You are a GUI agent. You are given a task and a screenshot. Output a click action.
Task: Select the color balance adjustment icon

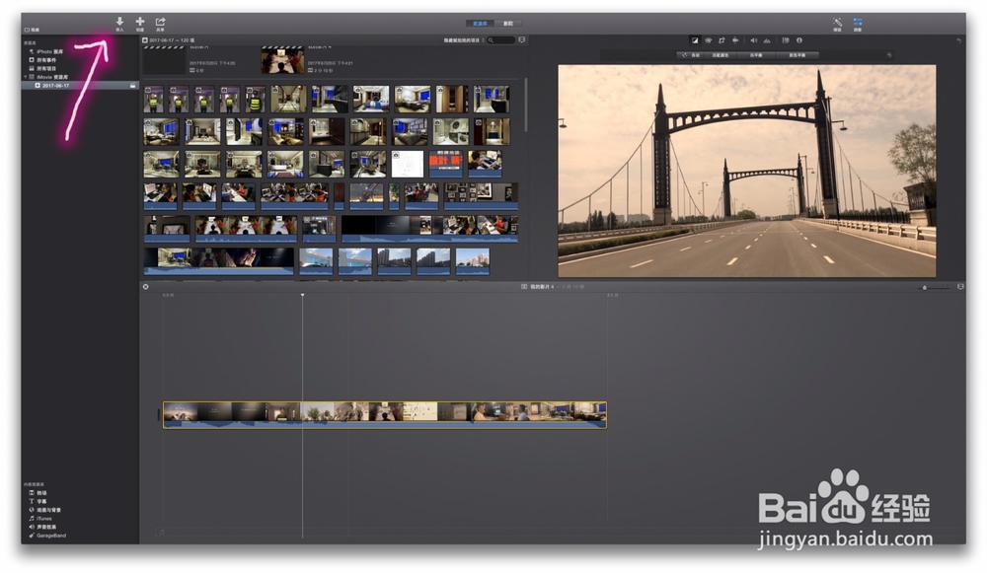tap(695, 40)
